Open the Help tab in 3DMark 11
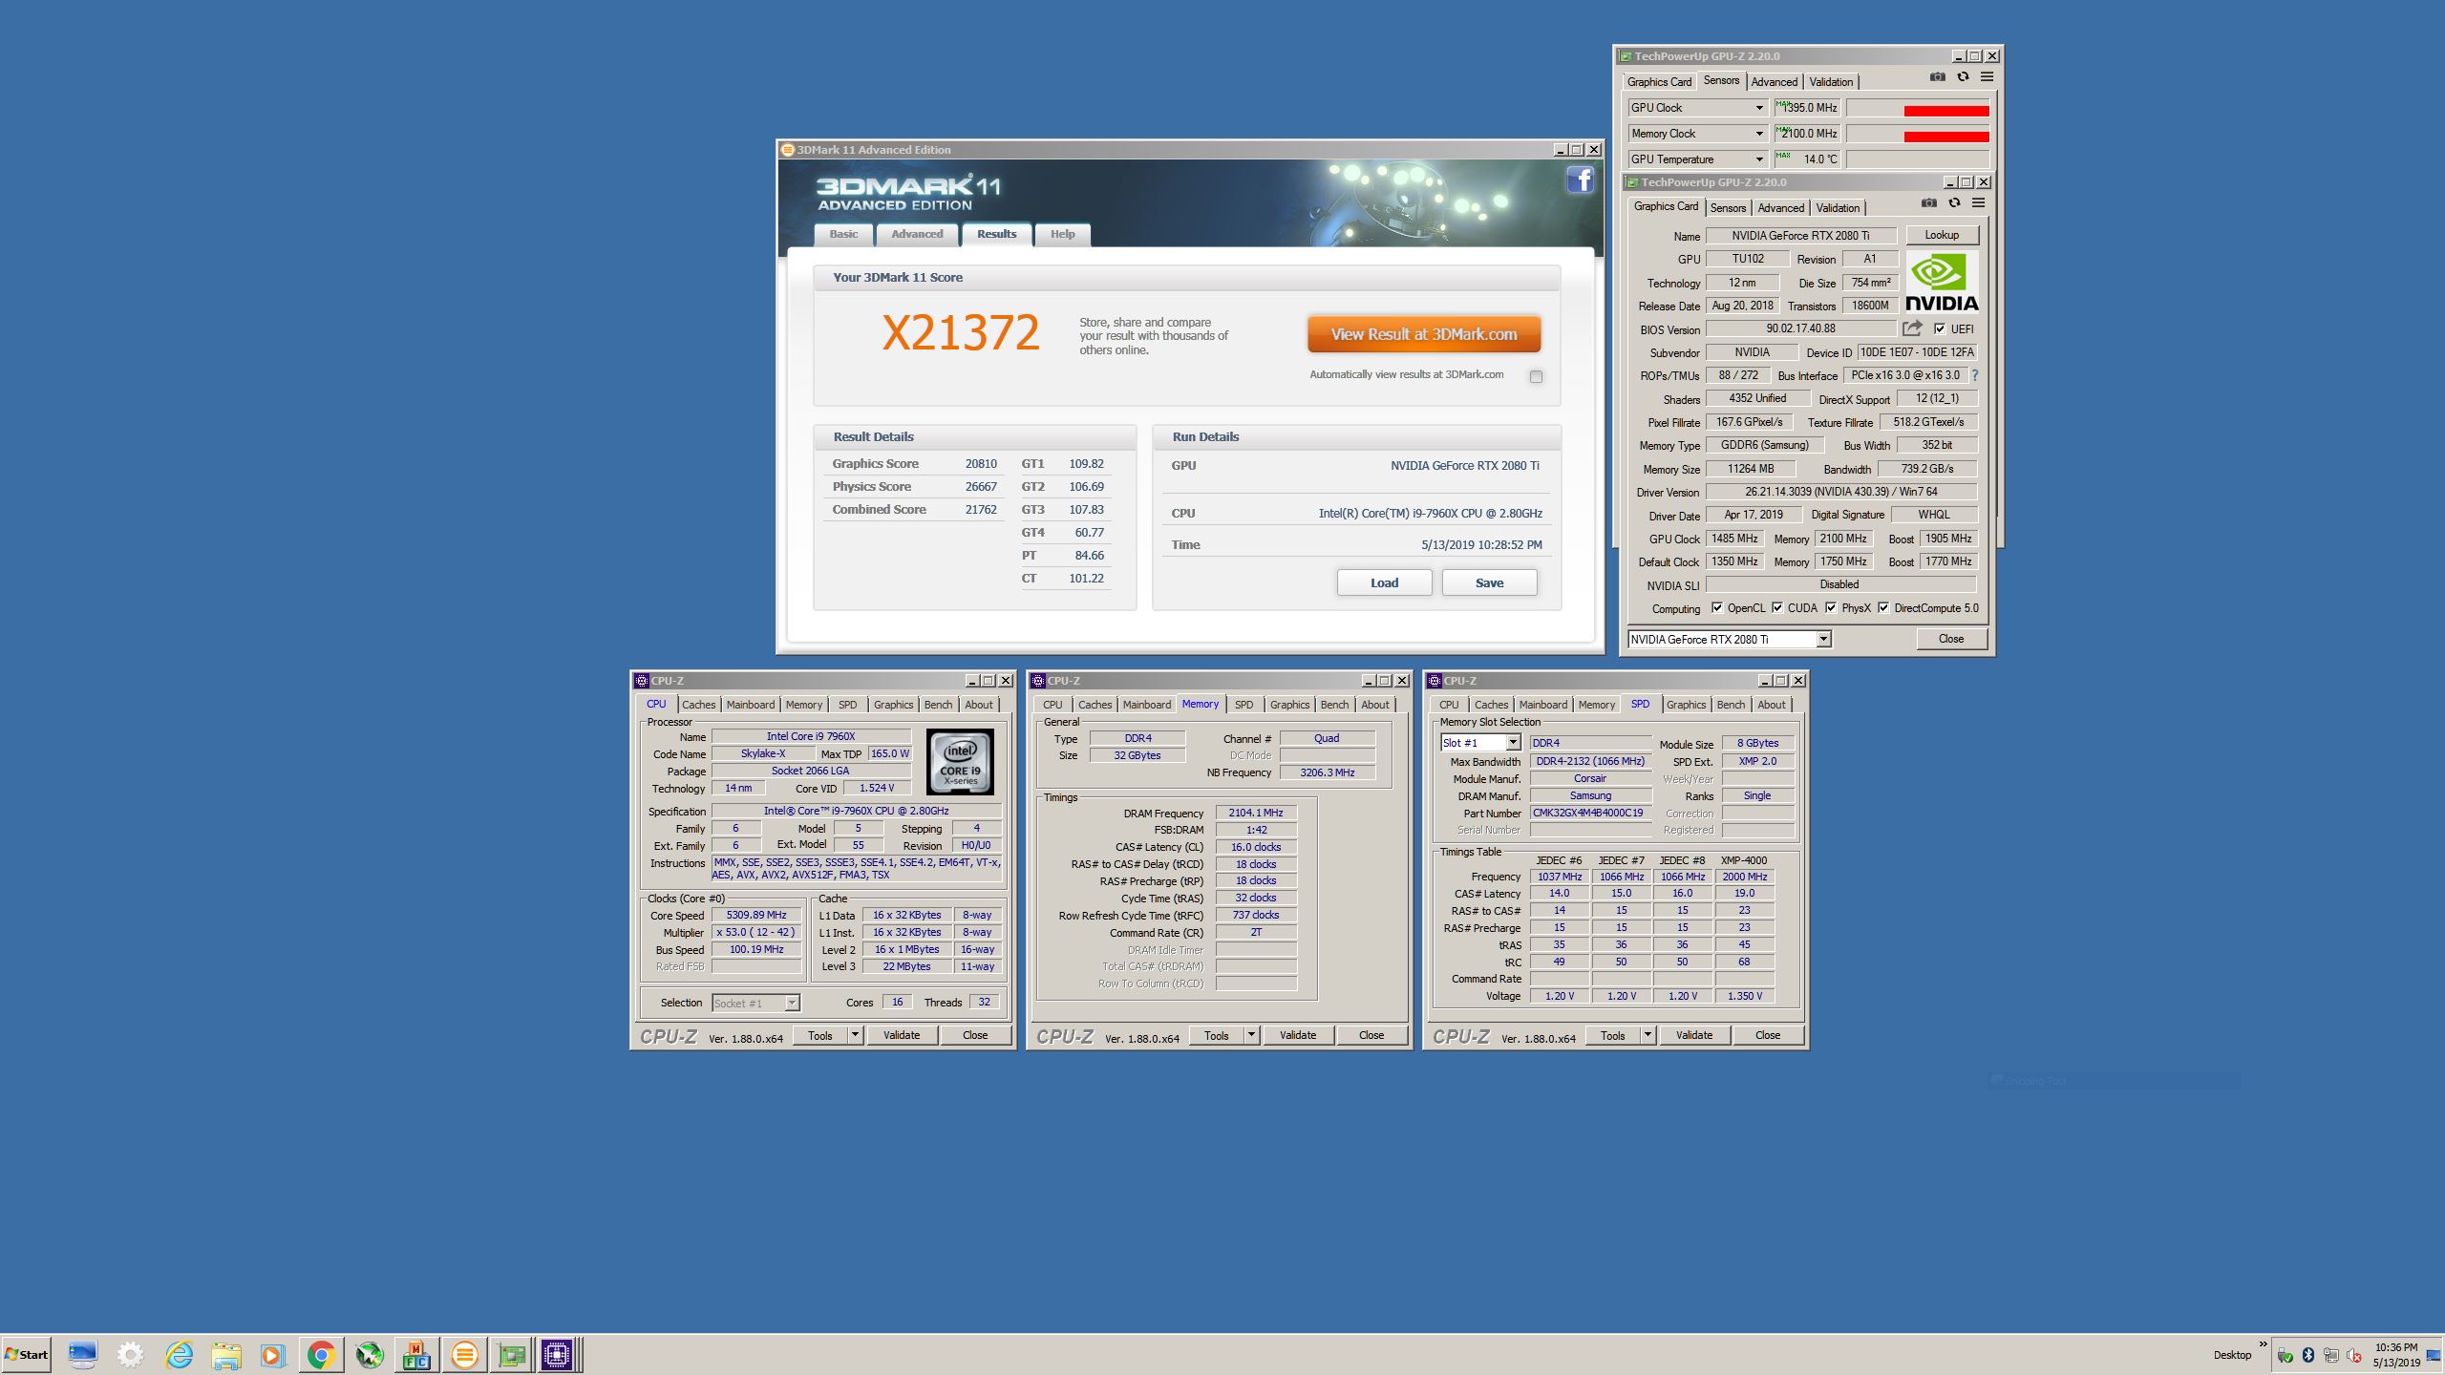2445x1375 pixels. (1062, 234)
